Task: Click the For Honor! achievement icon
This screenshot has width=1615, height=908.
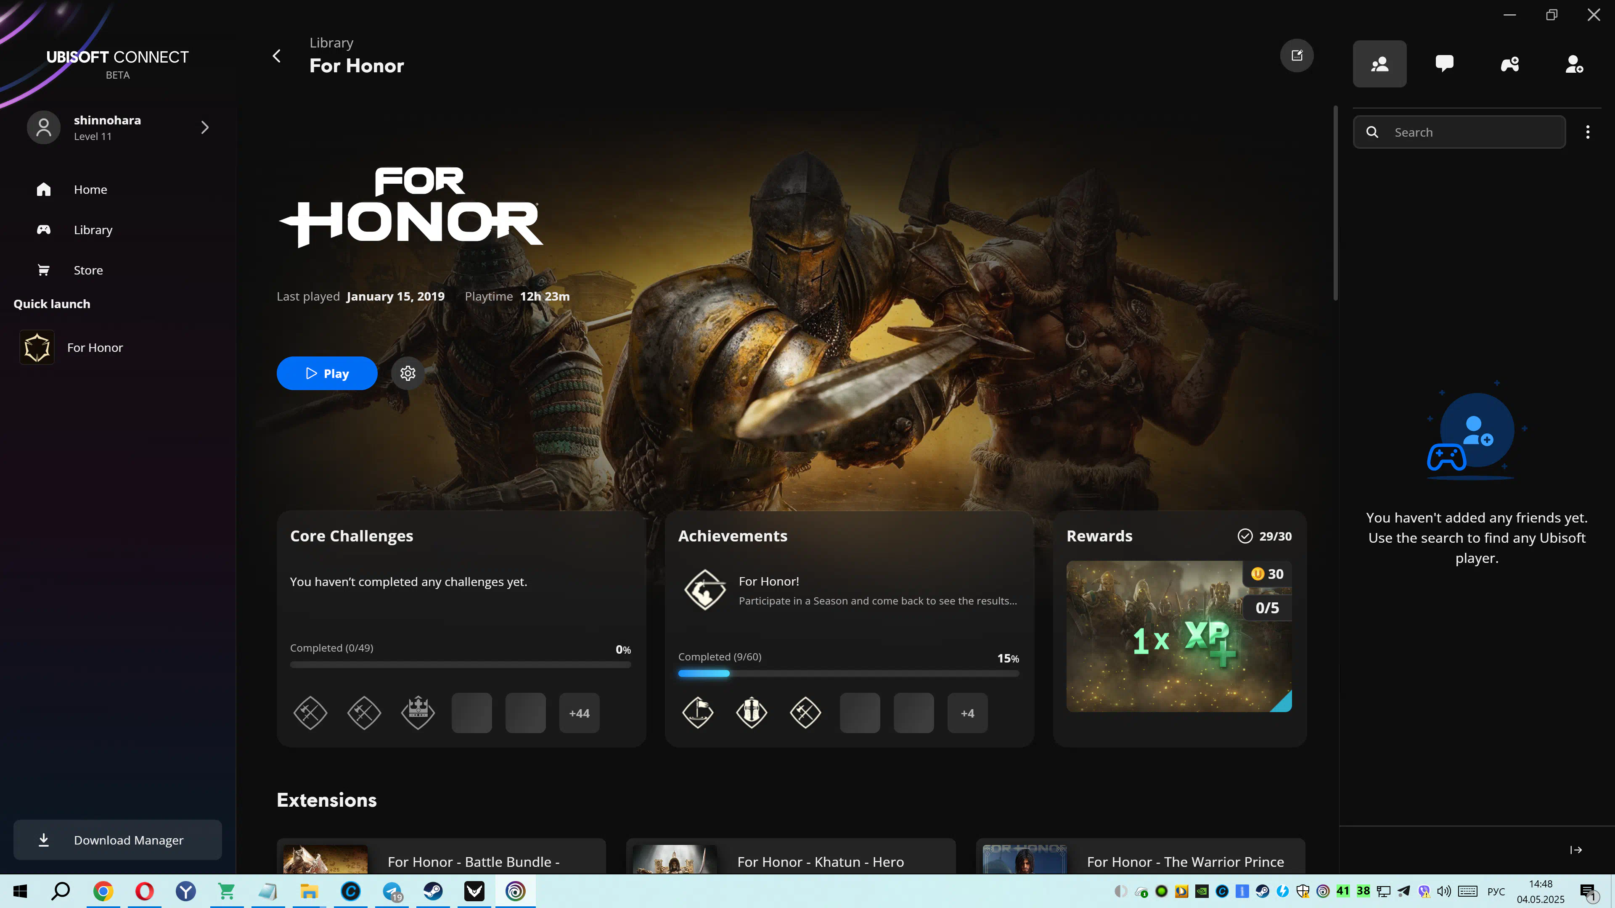Action: pyautogui.click(x=705, y=590)
